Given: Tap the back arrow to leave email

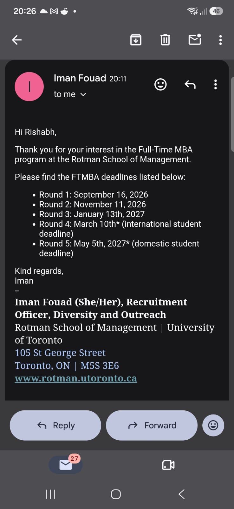Looking at the screenshot, I should 17,40.
